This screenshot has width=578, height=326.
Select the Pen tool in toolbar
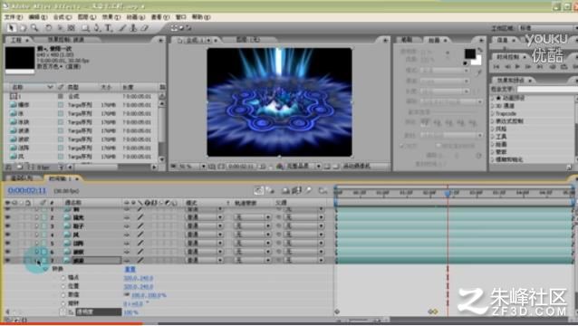pos(97,28)
